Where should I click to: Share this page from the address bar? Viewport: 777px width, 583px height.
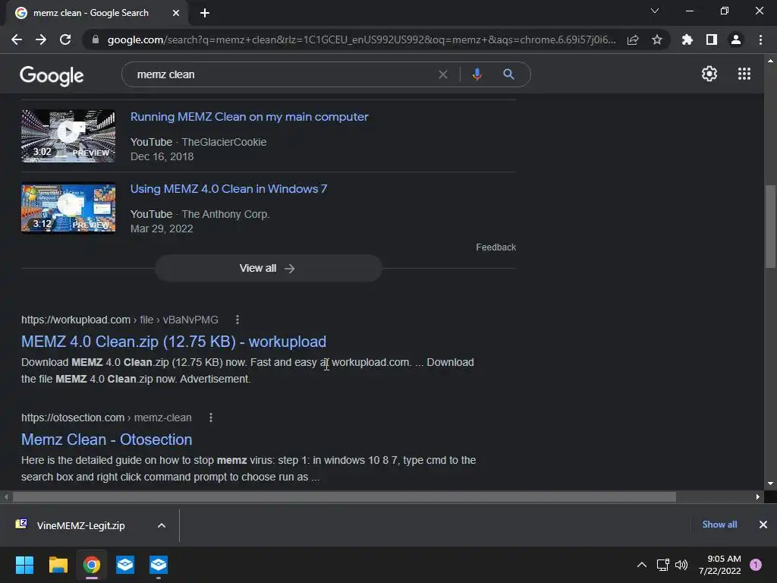(x=633, y=39)
